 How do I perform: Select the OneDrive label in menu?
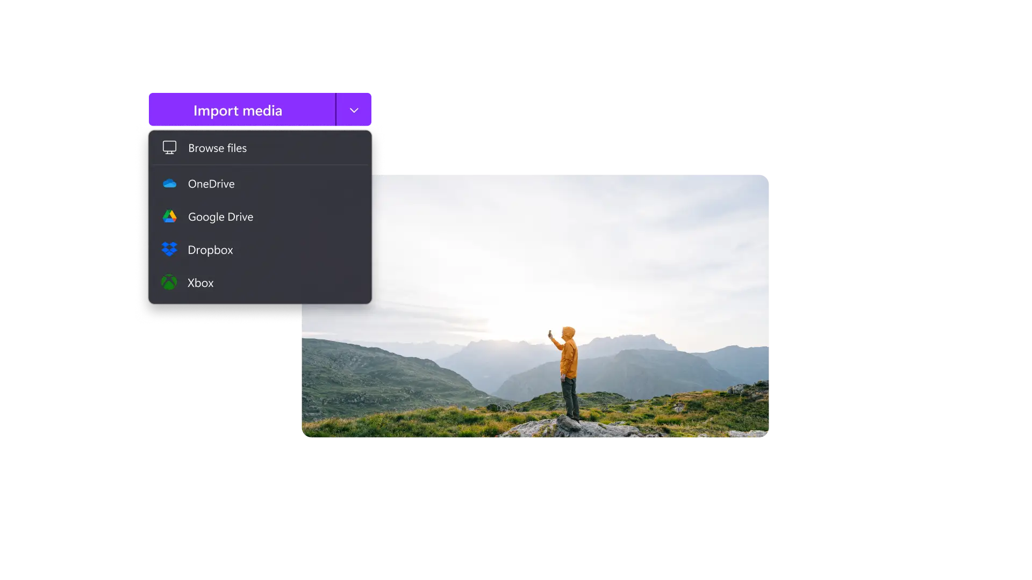click(x=211, y=184)
